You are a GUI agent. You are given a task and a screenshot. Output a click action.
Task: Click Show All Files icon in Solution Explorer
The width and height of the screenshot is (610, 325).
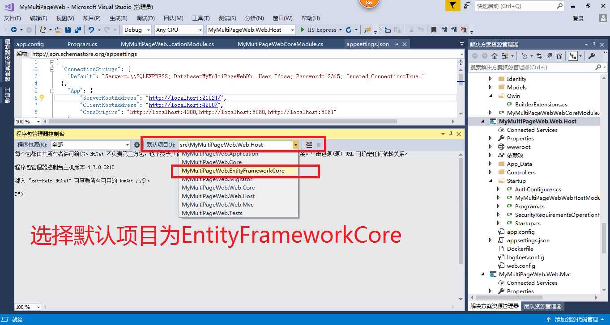click(x=559, y=56)
